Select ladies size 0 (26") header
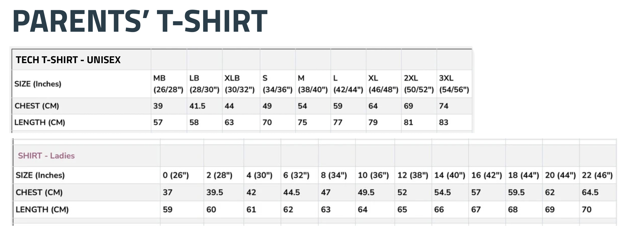This screenshot has width=636, height=232. pyautogui.click(x=176, y=175)
